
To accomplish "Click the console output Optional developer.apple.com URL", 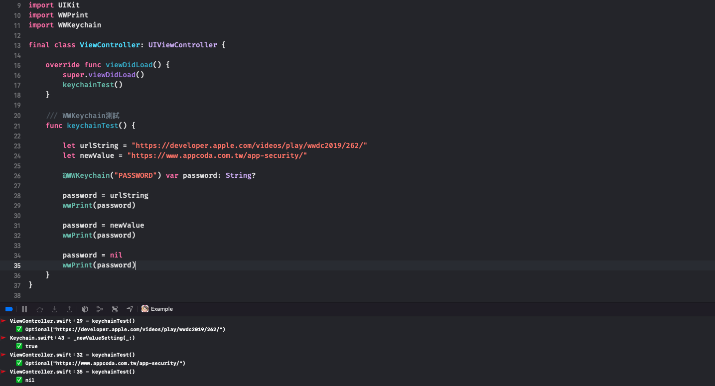I will tap(125, 329).
